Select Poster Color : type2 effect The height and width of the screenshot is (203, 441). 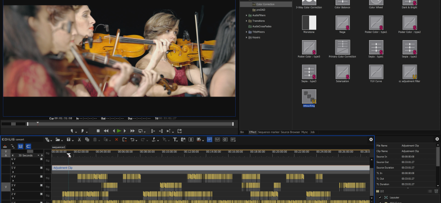point(410,22)
